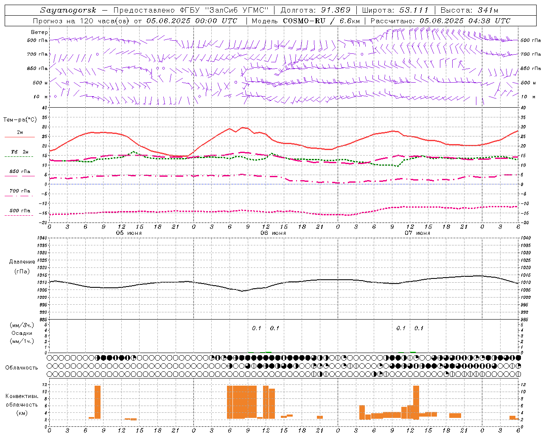Click the '(мм/3ч.)' precipitation unit label
This screenshot has height=434, width=543.
(22, 325)
